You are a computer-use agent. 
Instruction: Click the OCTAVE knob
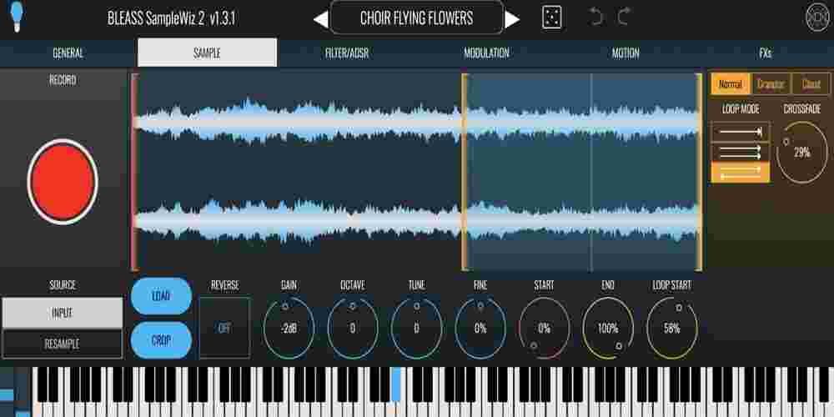pos(353,328)
